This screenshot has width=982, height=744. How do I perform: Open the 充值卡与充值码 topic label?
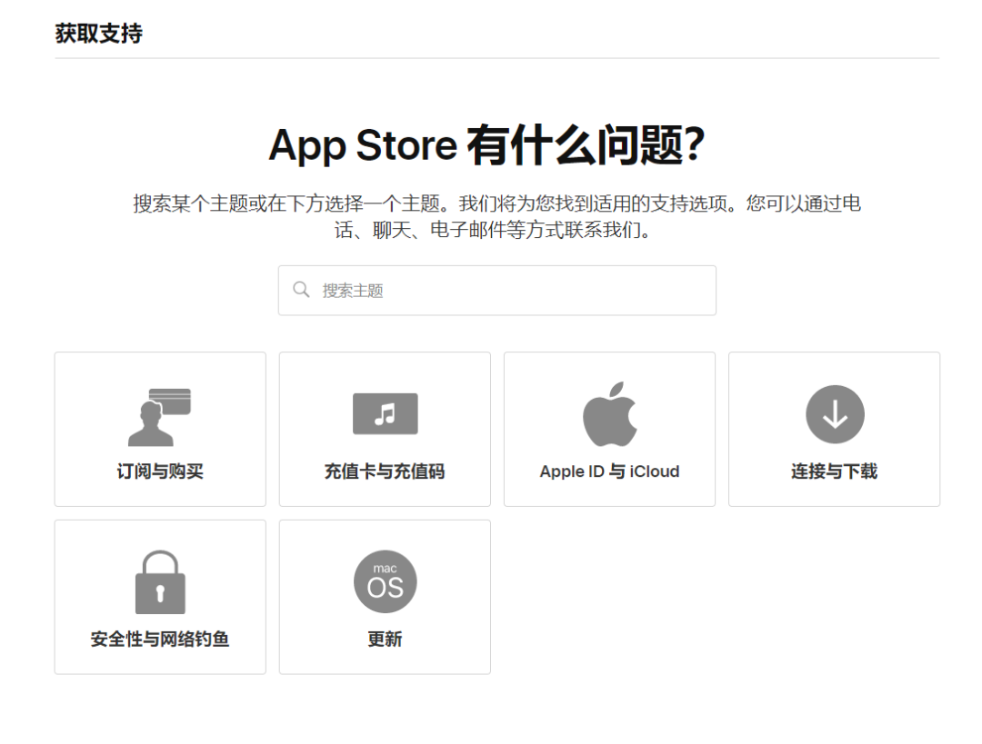click(385, 471)
